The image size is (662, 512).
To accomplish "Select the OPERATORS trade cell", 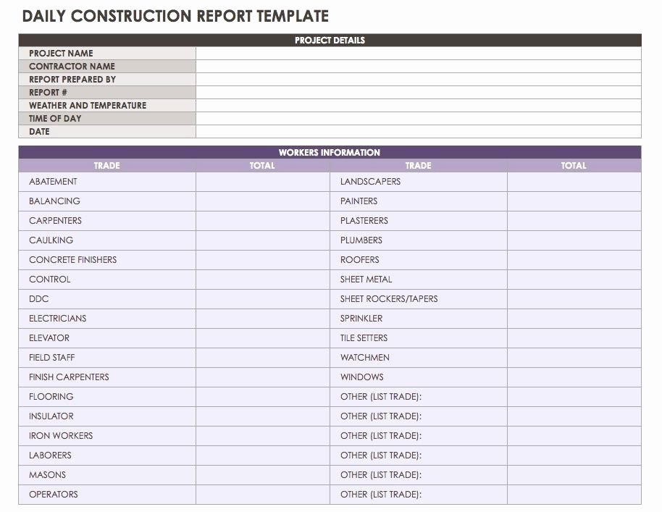I will (x=107, y=495).
